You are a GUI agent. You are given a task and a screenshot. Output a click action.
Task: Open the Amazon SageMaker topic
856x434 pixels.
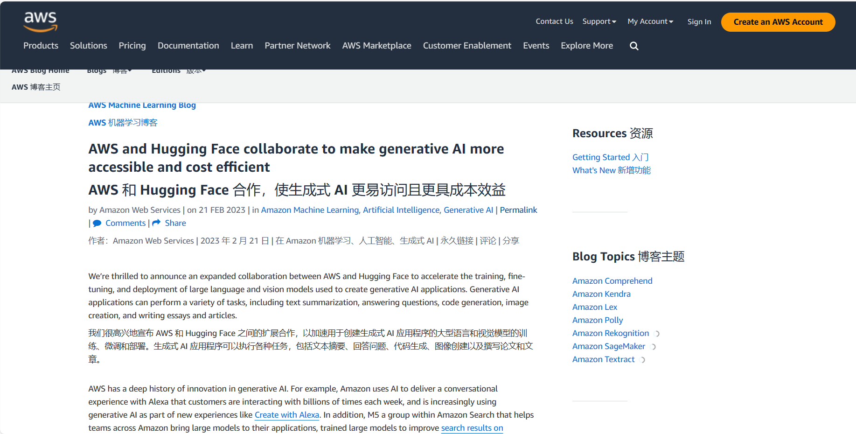(609, 347)
